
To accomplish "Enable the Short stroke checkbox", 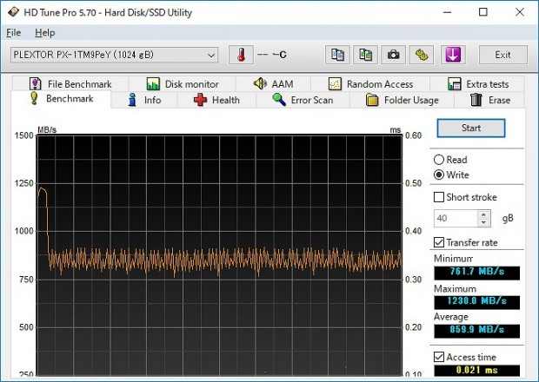I will click(x=439, y=197).
